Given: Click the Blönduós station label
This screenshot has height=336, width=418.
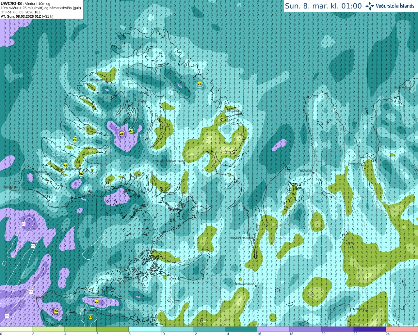Looking at the screenshot, I should click(x=306, y=170).
